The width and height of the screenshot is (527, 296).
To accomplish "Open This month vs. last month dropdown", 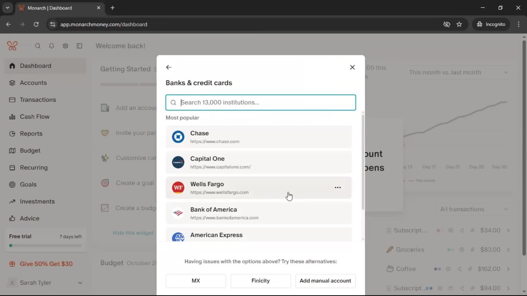I will click(458, 72).
